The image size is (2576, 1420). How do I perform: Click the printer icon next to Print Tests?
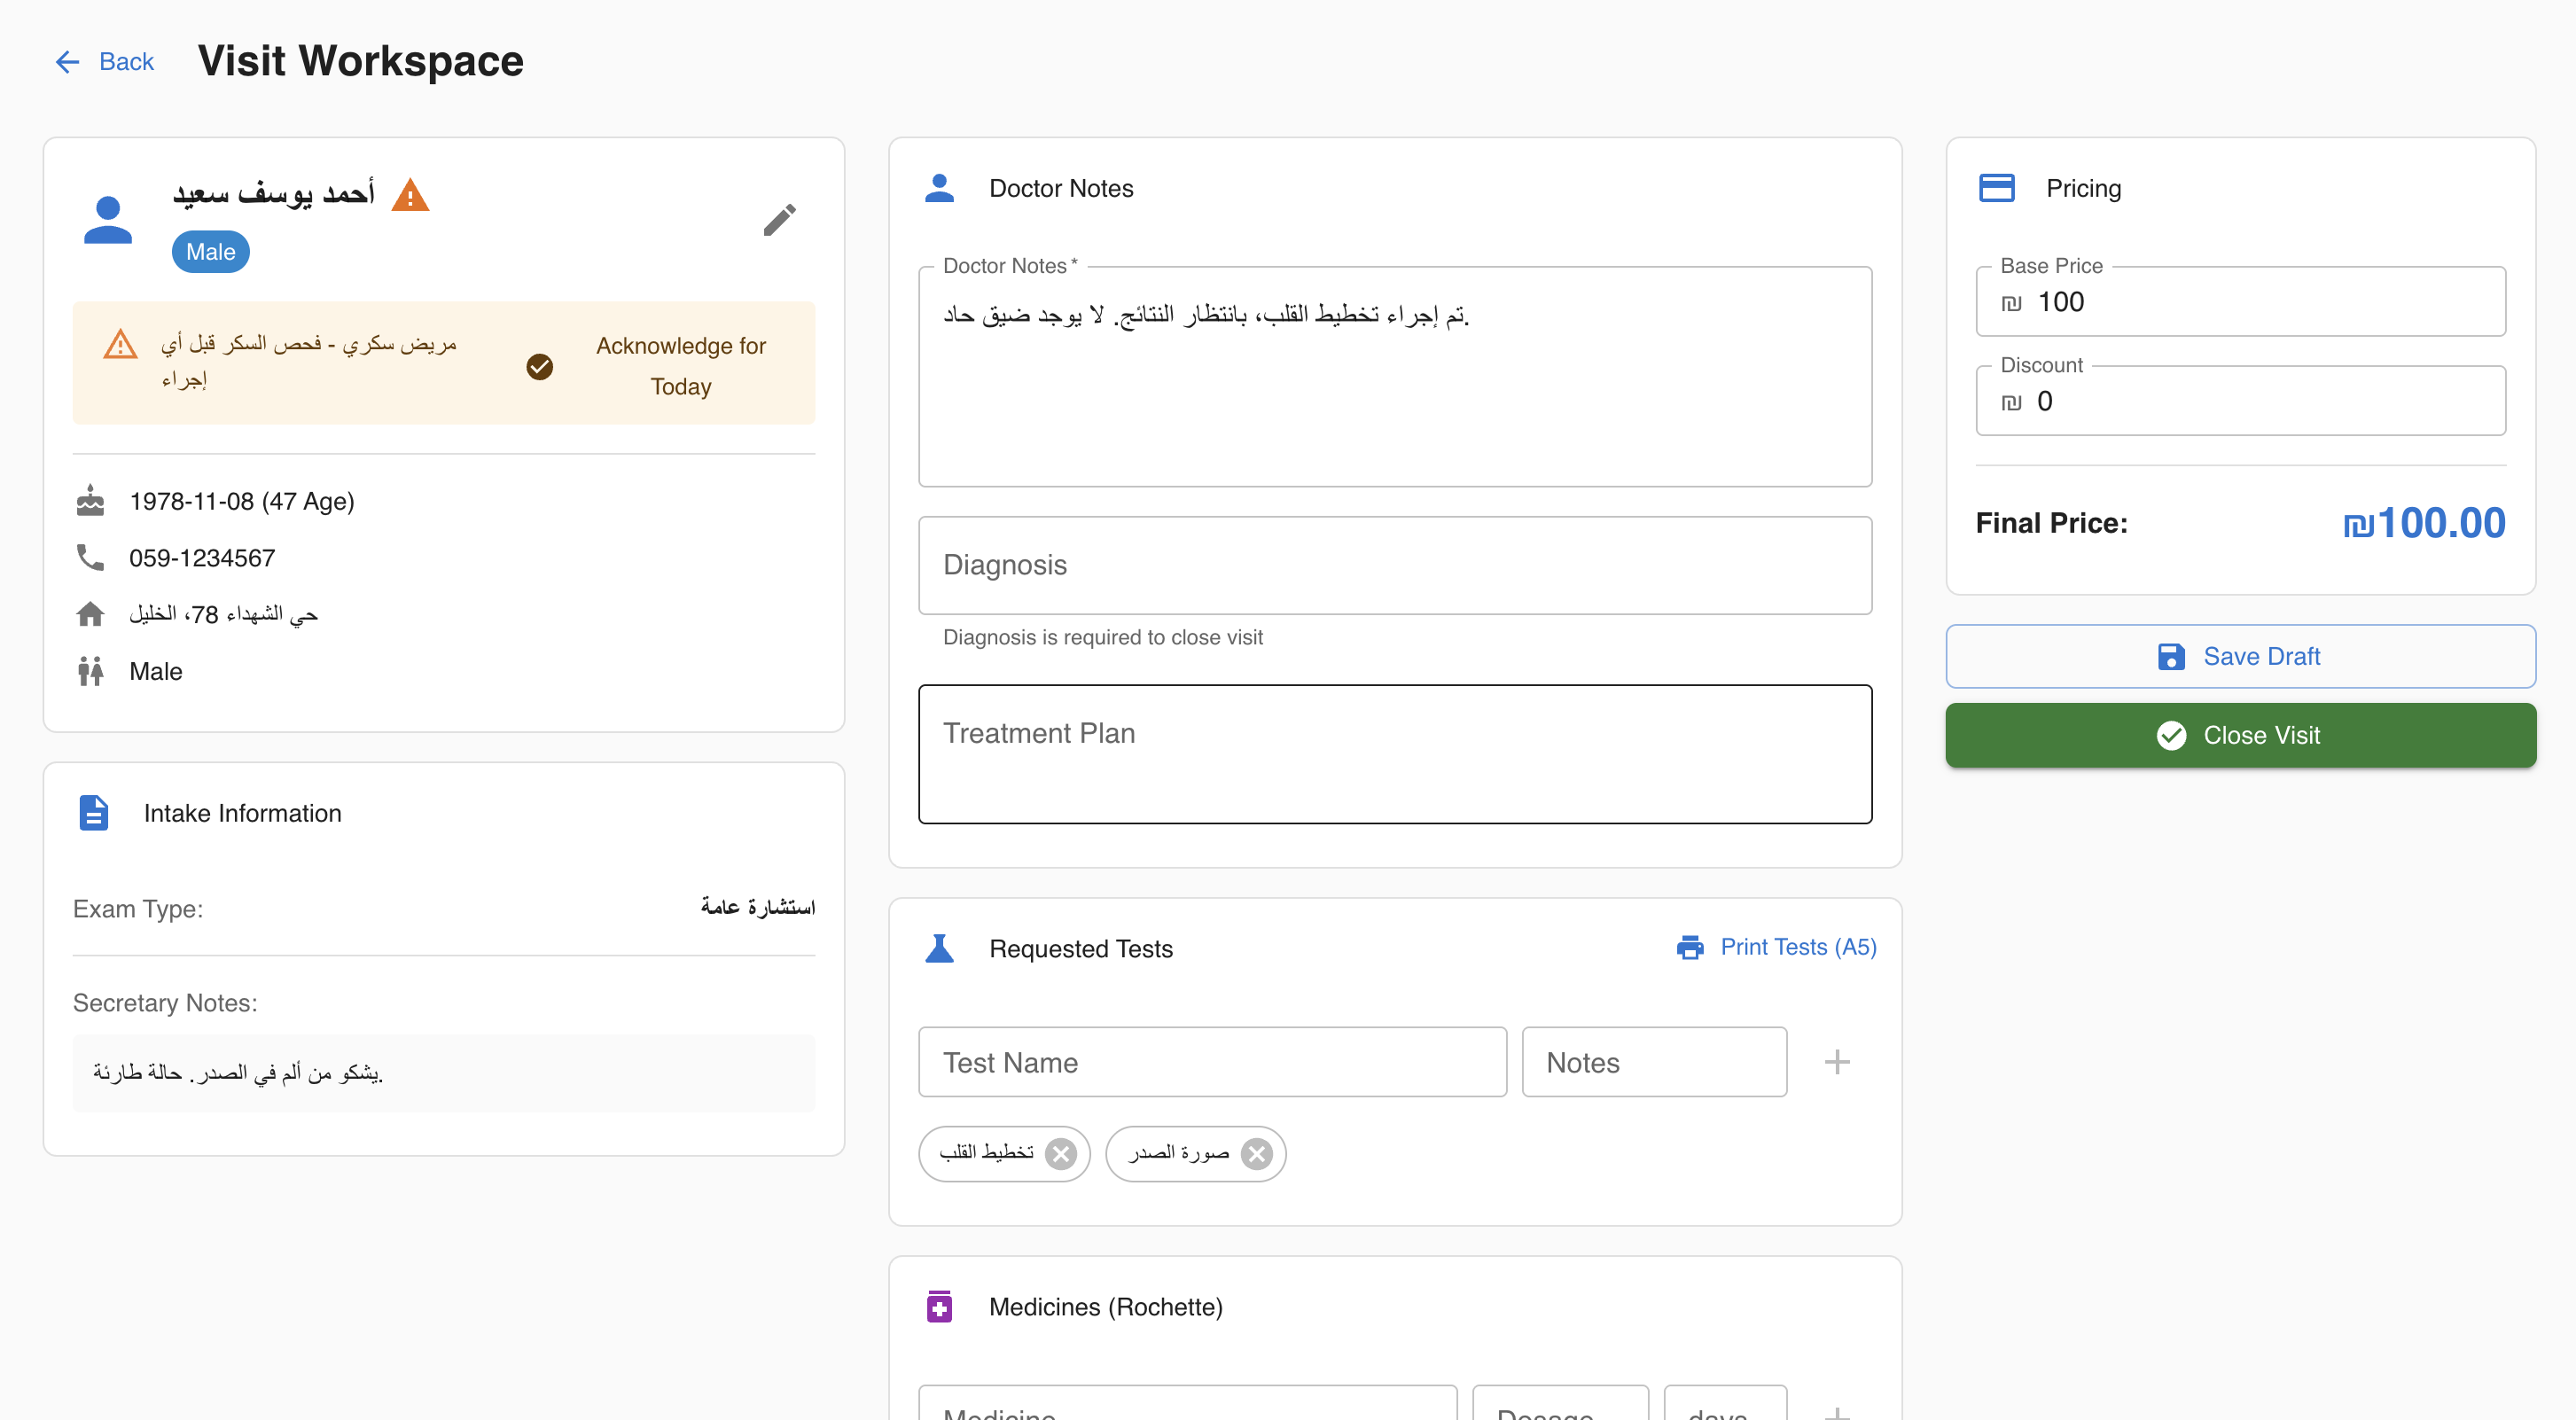coord(1690,946)
